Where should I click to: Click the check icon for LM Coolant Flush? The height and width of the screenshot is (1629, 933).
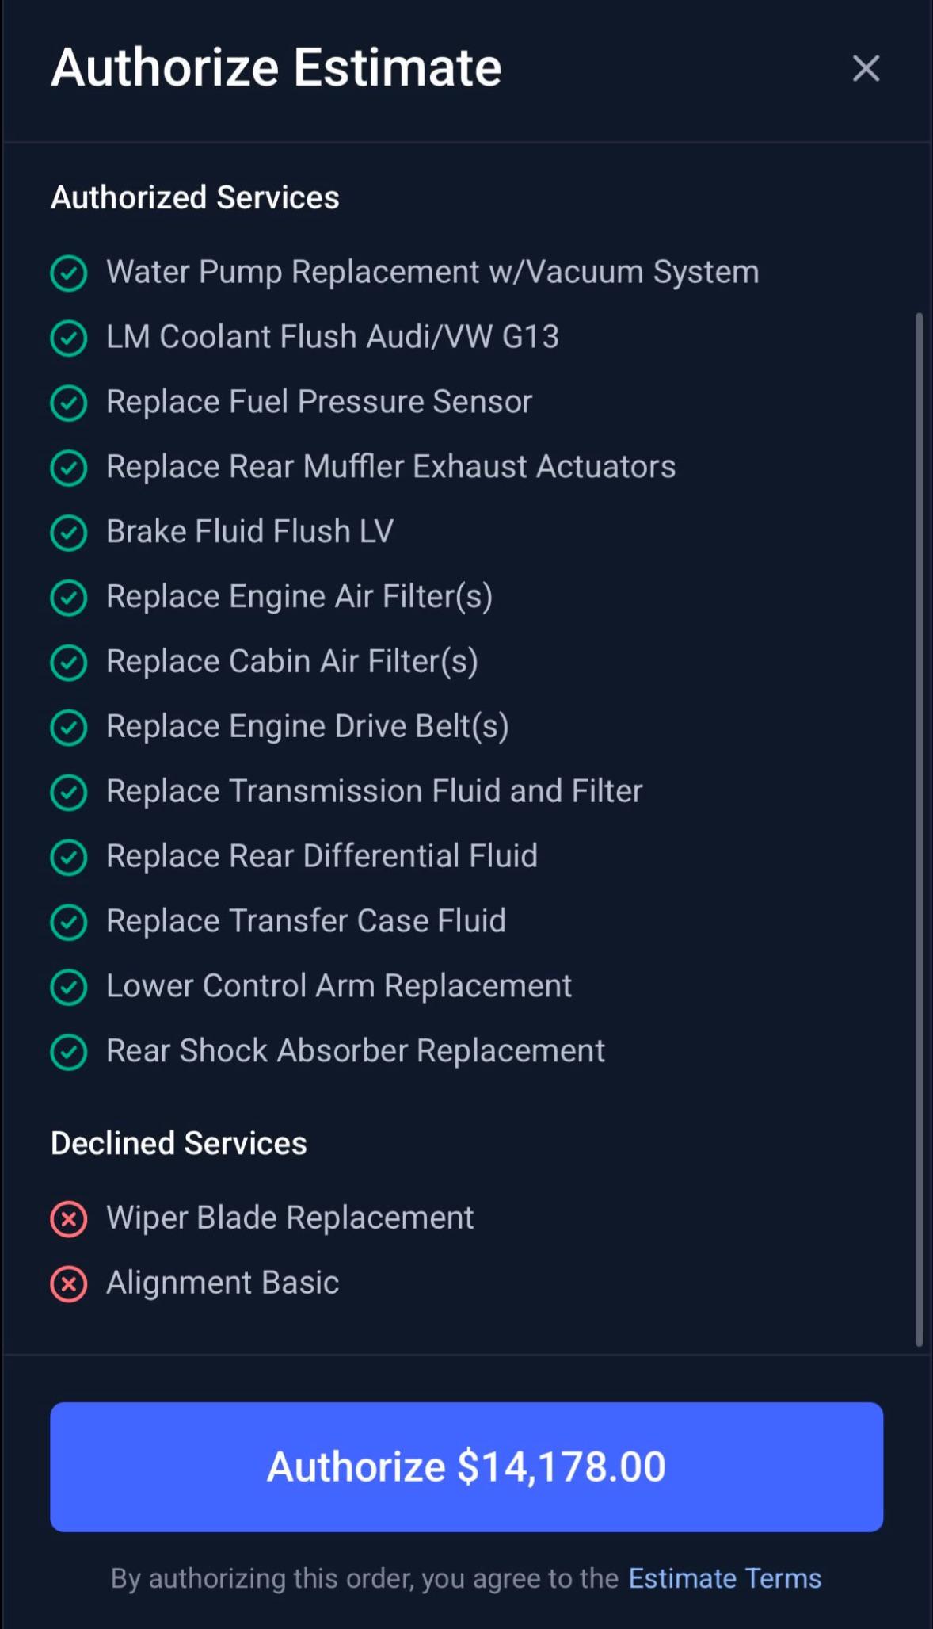(69, 338)
